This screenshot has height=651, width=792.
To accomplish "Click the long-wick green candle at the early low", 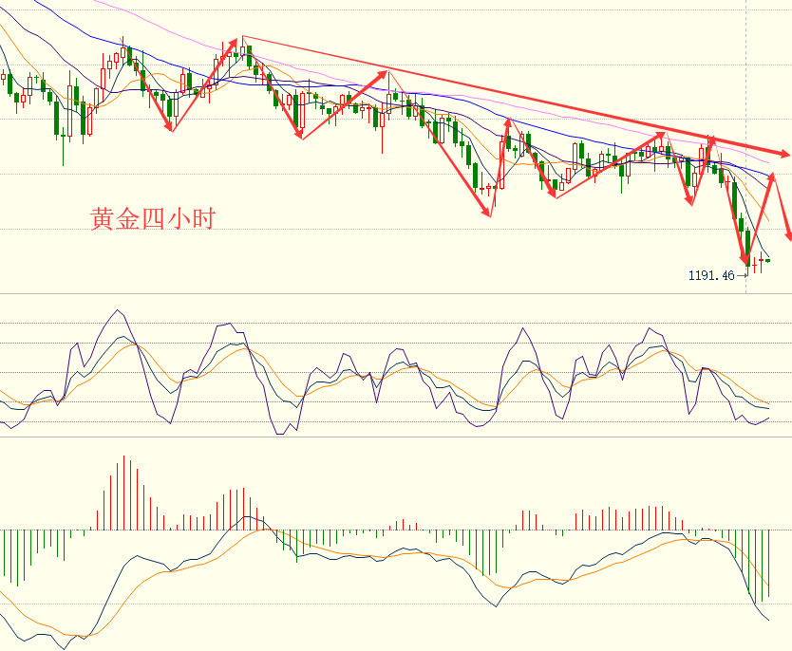I will 64,131.
